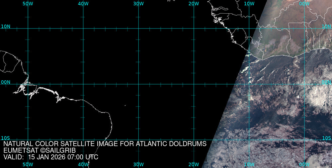Select the 30W label along the top edge
332x168 pixels.
tap(138, 3)
